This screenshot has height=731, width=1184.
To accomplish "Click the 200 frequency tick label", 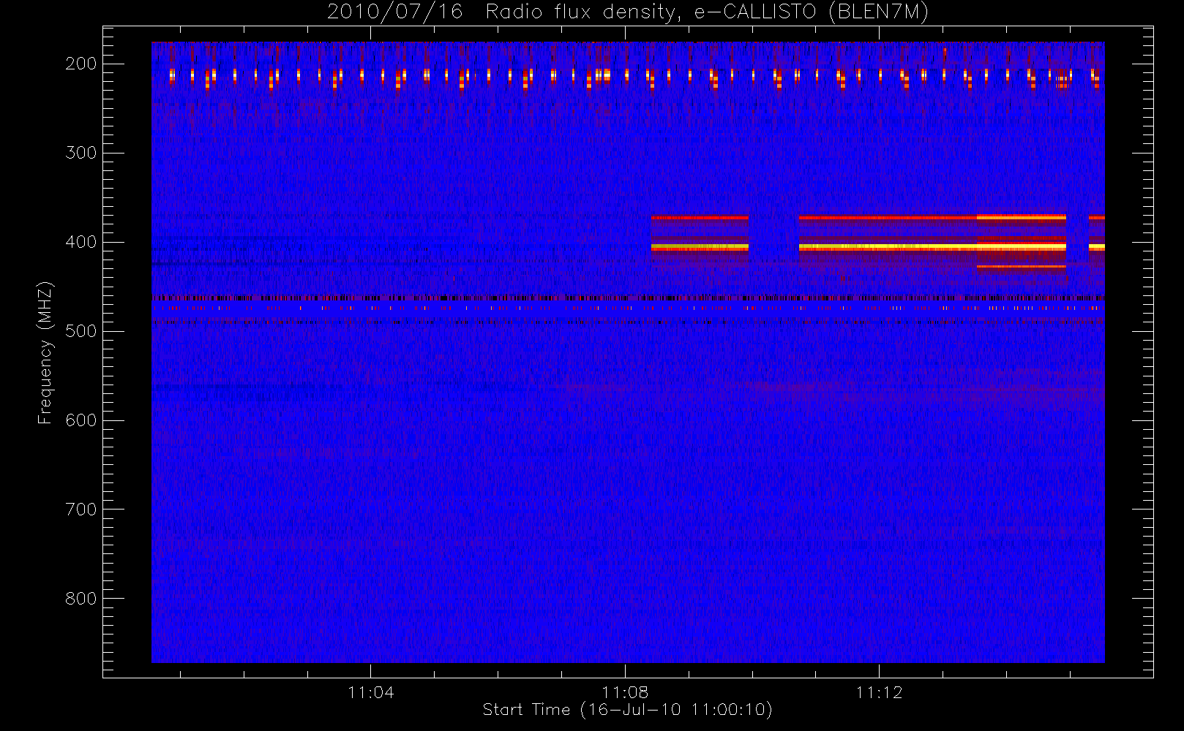I will tap(81, 64).
